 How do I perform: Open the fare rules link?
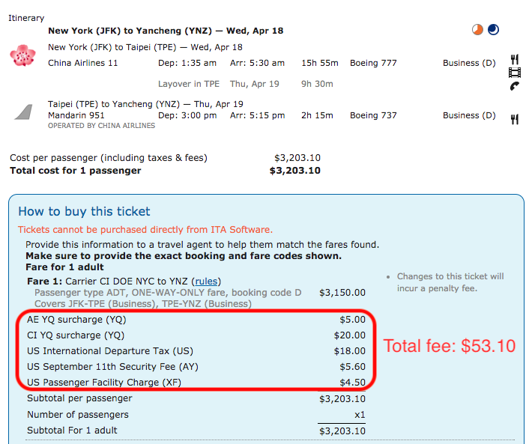point(205,281)
